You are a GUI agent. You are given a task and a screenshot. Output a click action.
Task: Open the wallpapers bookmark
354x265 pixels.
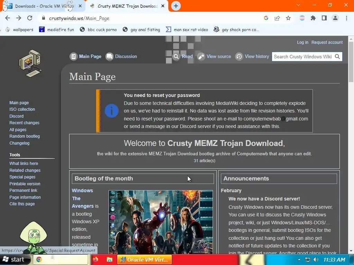(x=19, y=30)
